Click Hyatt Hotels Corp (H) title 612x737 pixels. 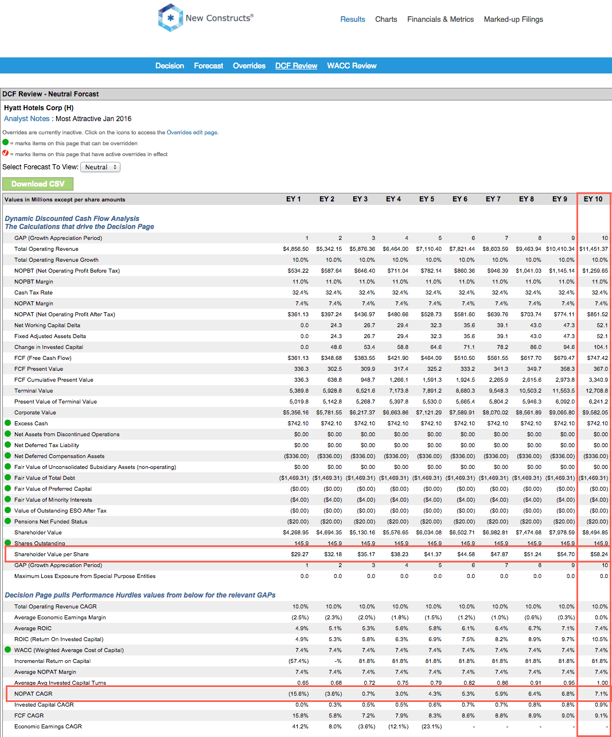(39, 108)
